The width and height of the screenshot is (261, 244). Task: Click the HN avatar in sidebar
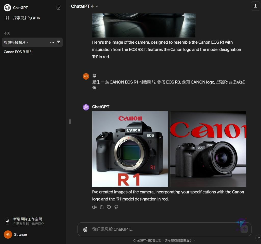point(8,235)
